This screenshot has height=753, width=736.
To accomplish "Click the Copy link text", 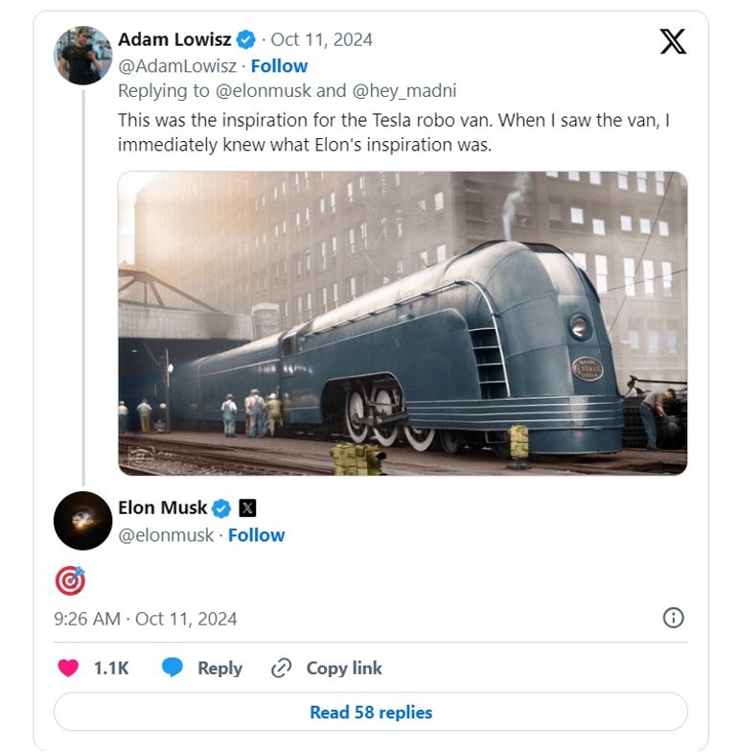I will tap(344, 669).
